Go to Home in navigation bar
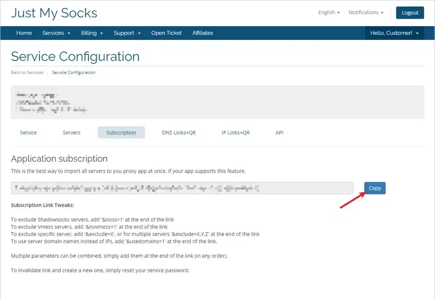The image size is (435, 299). click(x=24, y=33)
